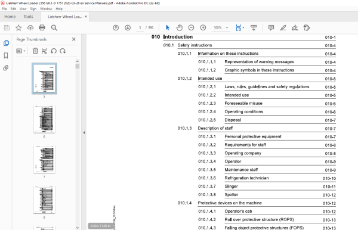The image size is (358, 230).
Task: Open the Attachments paperclip panel
Action: [x=6, y=68]
